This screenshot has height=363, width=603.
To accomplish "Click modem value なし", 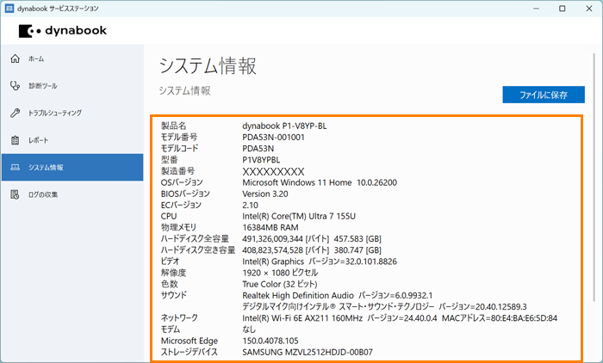I will [249, 329].
